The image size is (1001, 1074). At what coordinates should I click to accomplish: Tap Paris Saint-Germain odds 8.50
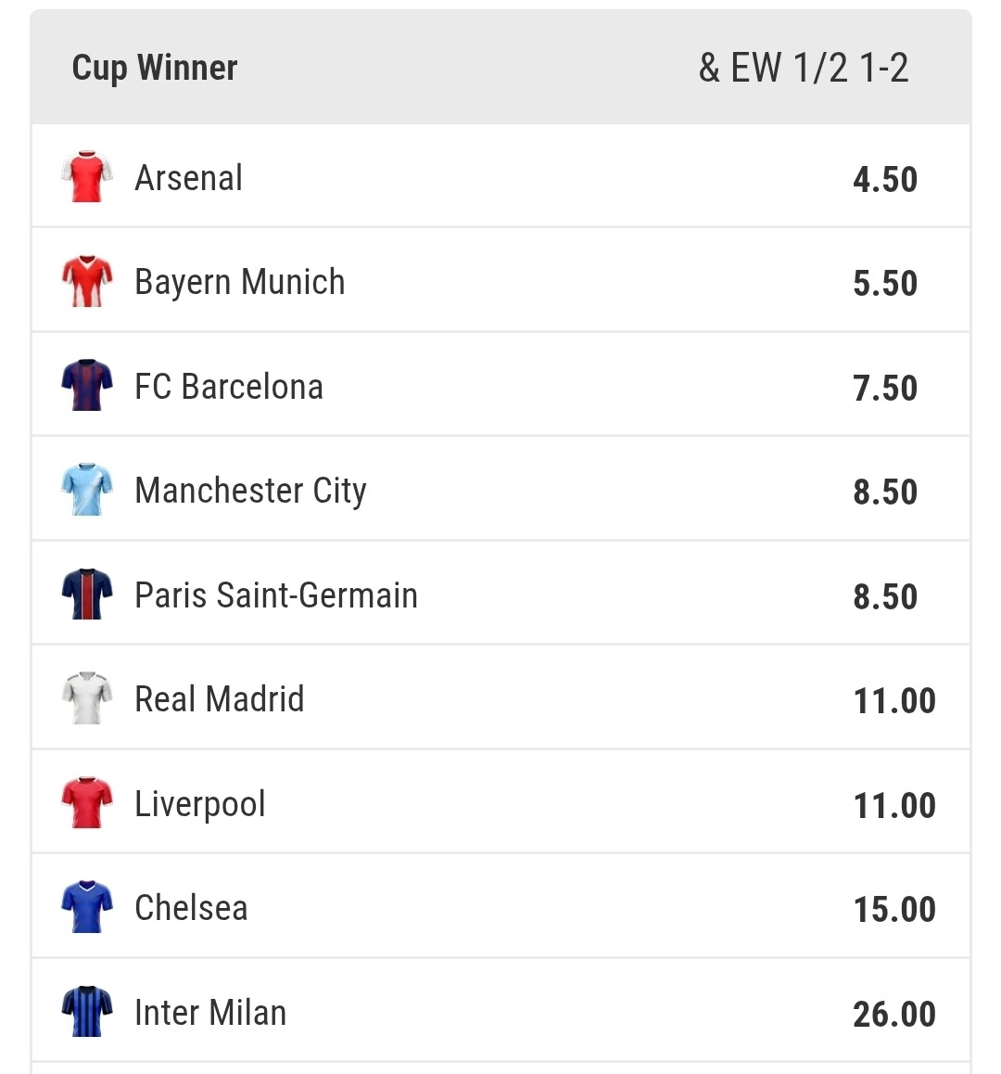884,596
